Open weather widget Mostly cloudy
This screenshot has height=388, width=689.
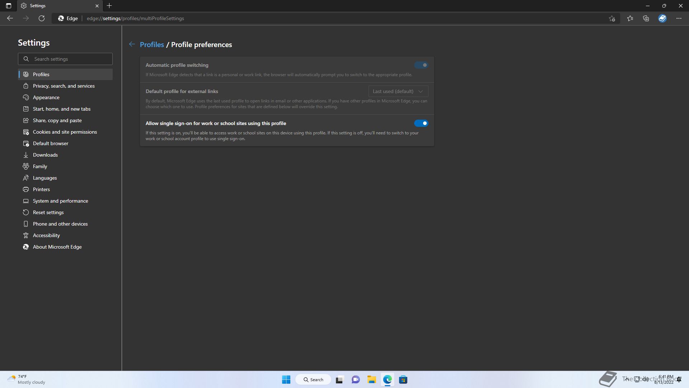pos(26,379)
